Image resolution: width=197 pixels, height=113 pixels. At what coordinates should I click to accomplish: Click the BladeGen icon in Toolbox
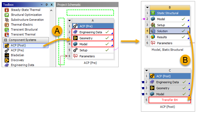pos(7,55)
